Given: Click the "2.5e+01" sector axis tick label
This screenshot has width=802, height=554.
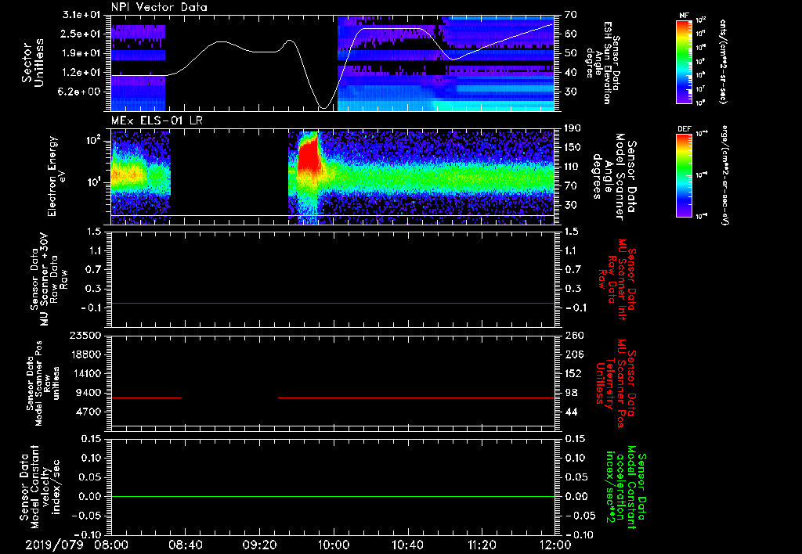Looking at the screenshot, I should 81,34.
